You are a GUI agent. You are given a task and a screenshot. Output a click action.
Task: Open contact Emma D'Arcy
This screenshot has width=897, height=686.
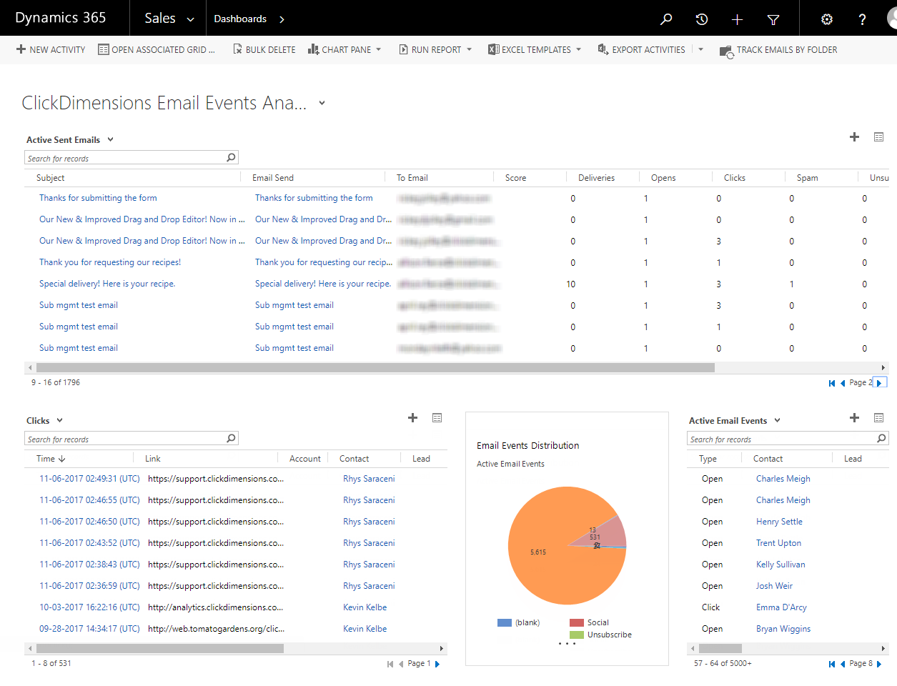pos(781,607)
